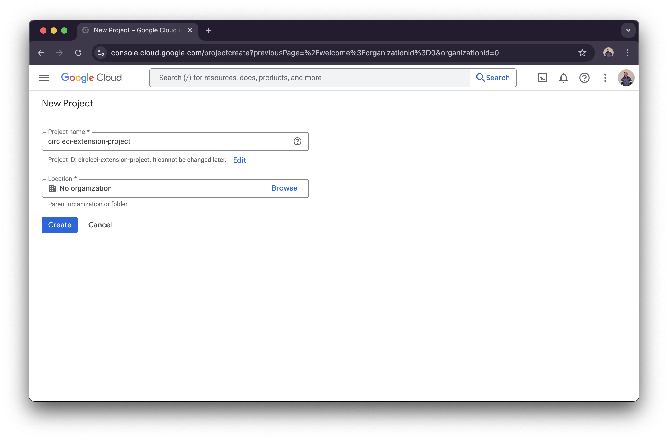The width and height of the screenshot is (668, 440).
Task: Click the Create button
Action: (x=59, y=225)
